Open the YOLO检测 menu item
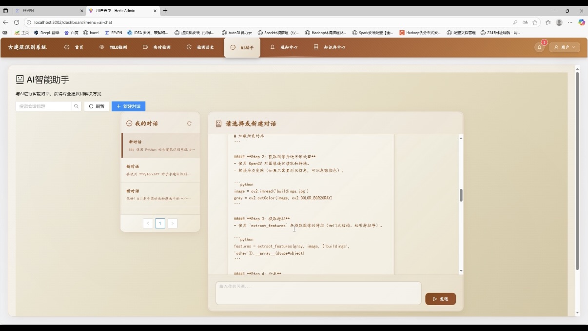Image resolution: width=588 pixels, height=331 pixels. [113, 47]
